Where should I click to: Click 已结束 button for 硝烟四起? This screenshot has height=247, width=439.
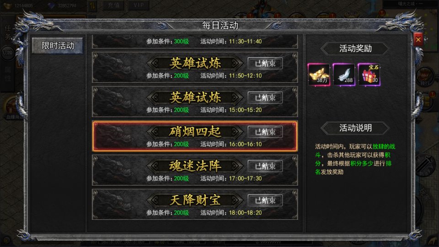click(x=265, y=132)
